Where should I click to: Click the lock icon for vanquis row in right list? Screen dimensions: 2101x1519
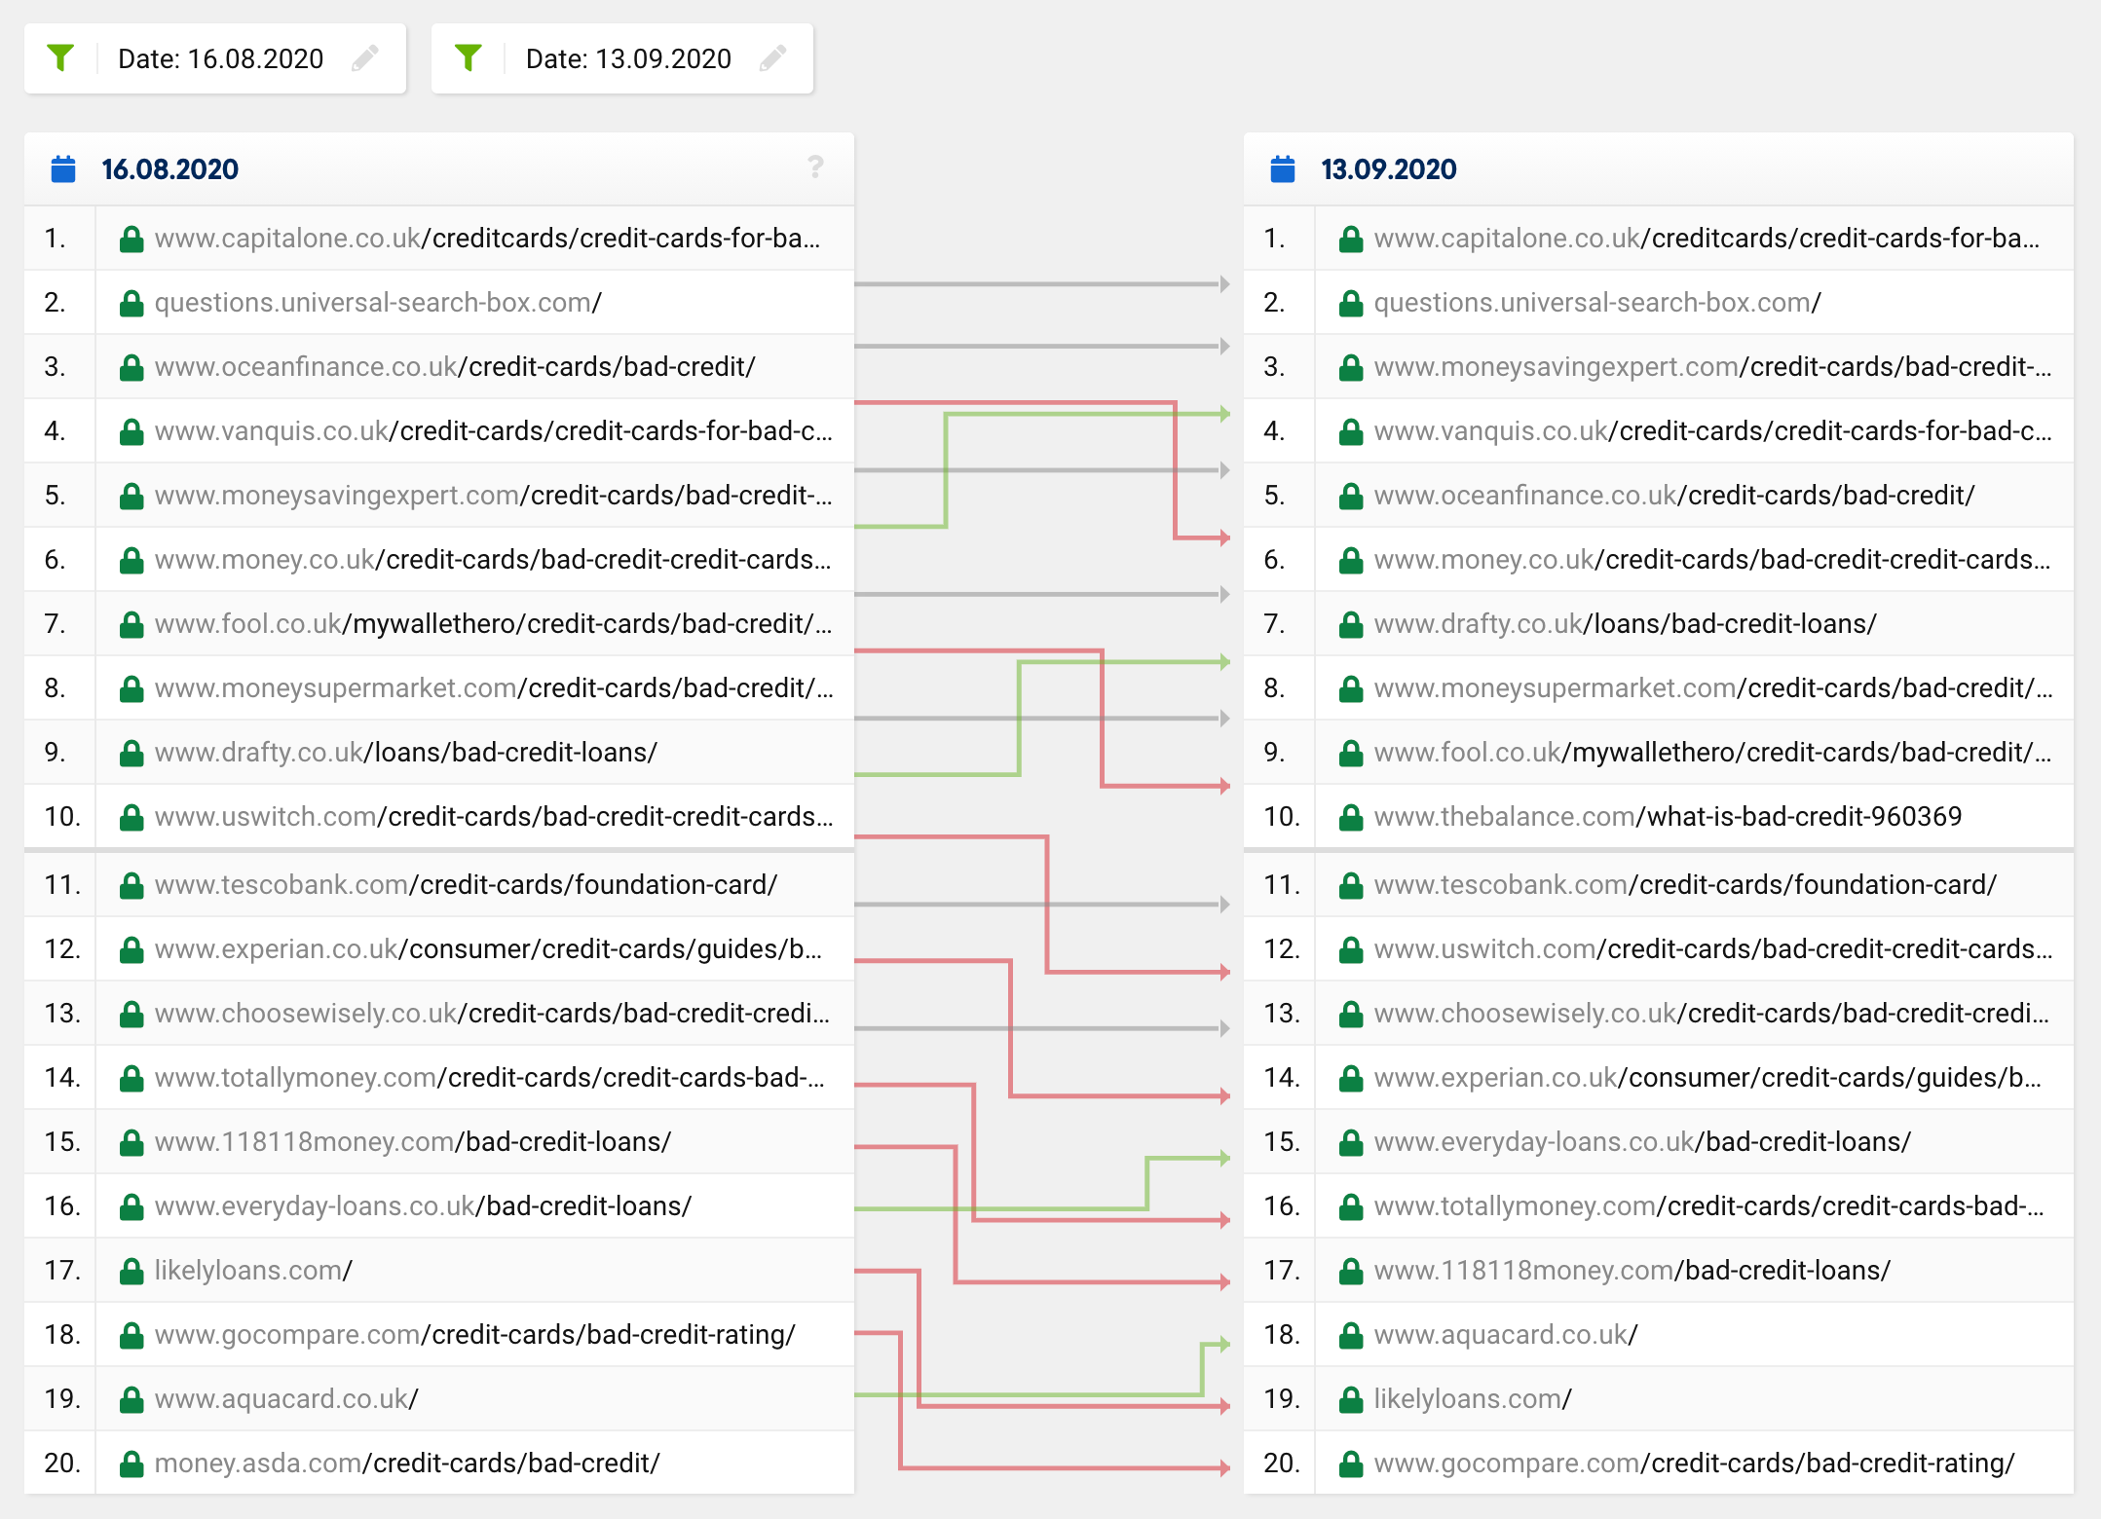(x=1351, y=431)
